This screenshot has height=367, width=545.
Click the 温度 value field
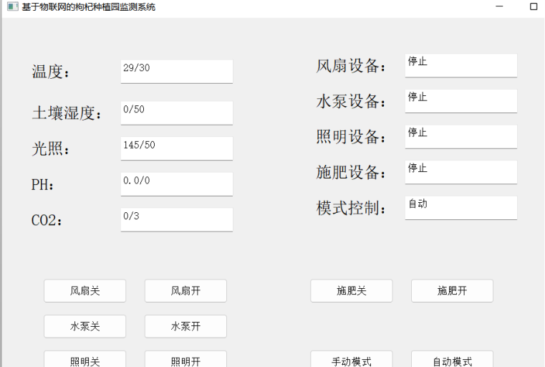[x=176, y=71]
